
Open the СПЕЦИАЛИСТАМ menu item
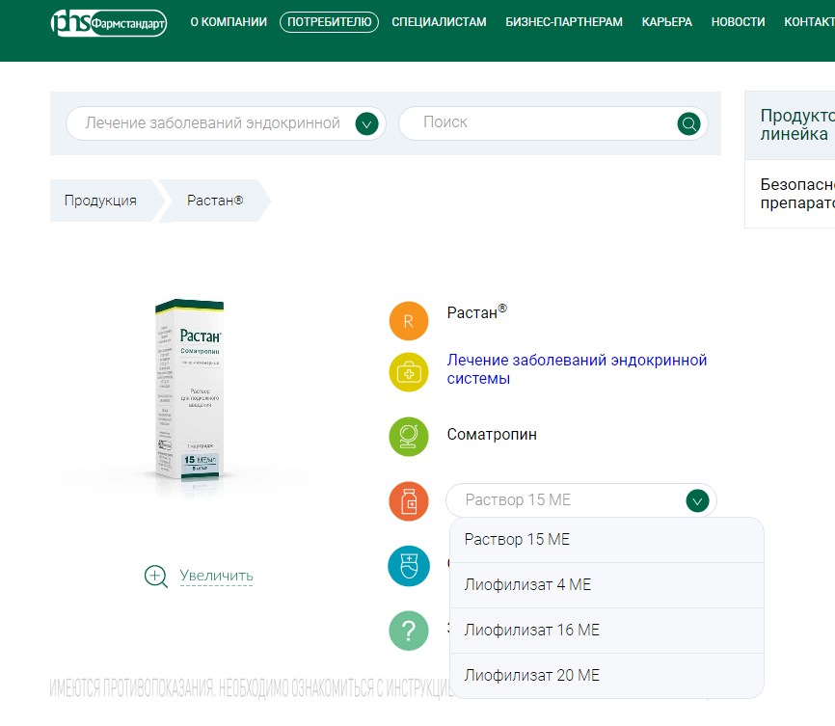[x=439, y=21]
